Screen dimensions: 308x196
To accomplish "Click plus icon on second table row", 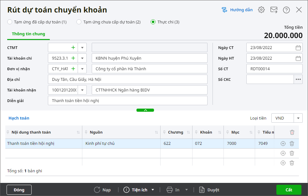I will click(283, 153).
